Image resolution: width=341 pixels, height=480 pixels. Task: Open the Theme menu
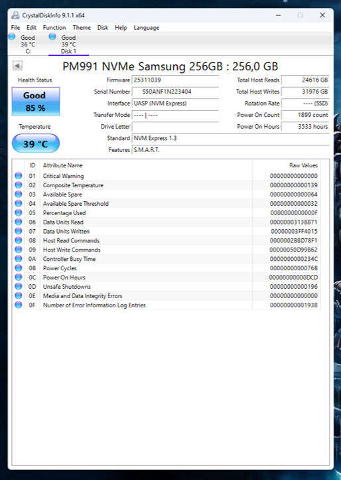(82, 27)
